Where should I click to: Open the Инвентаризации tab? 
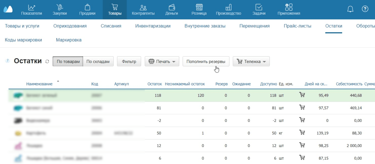[153, 26]
